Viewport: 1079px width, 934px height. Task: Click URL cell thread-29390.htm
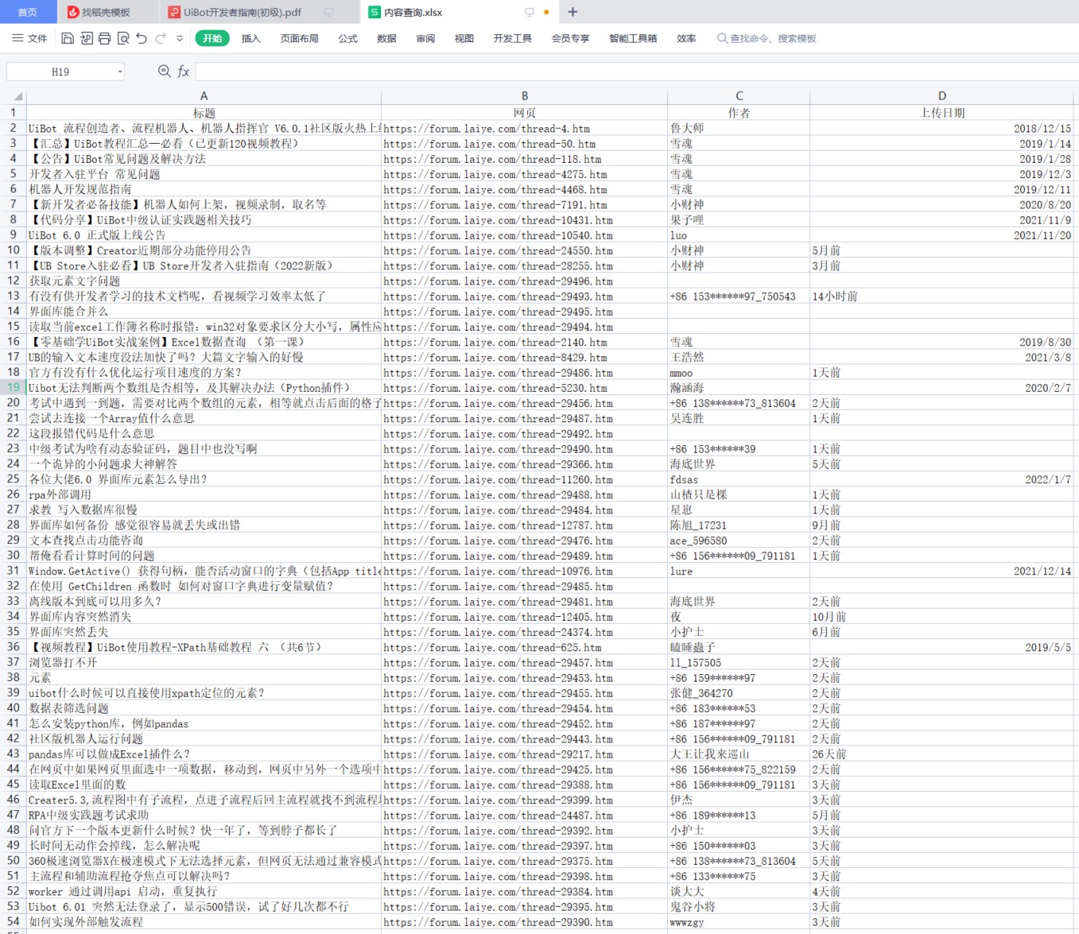coord(525,922)
